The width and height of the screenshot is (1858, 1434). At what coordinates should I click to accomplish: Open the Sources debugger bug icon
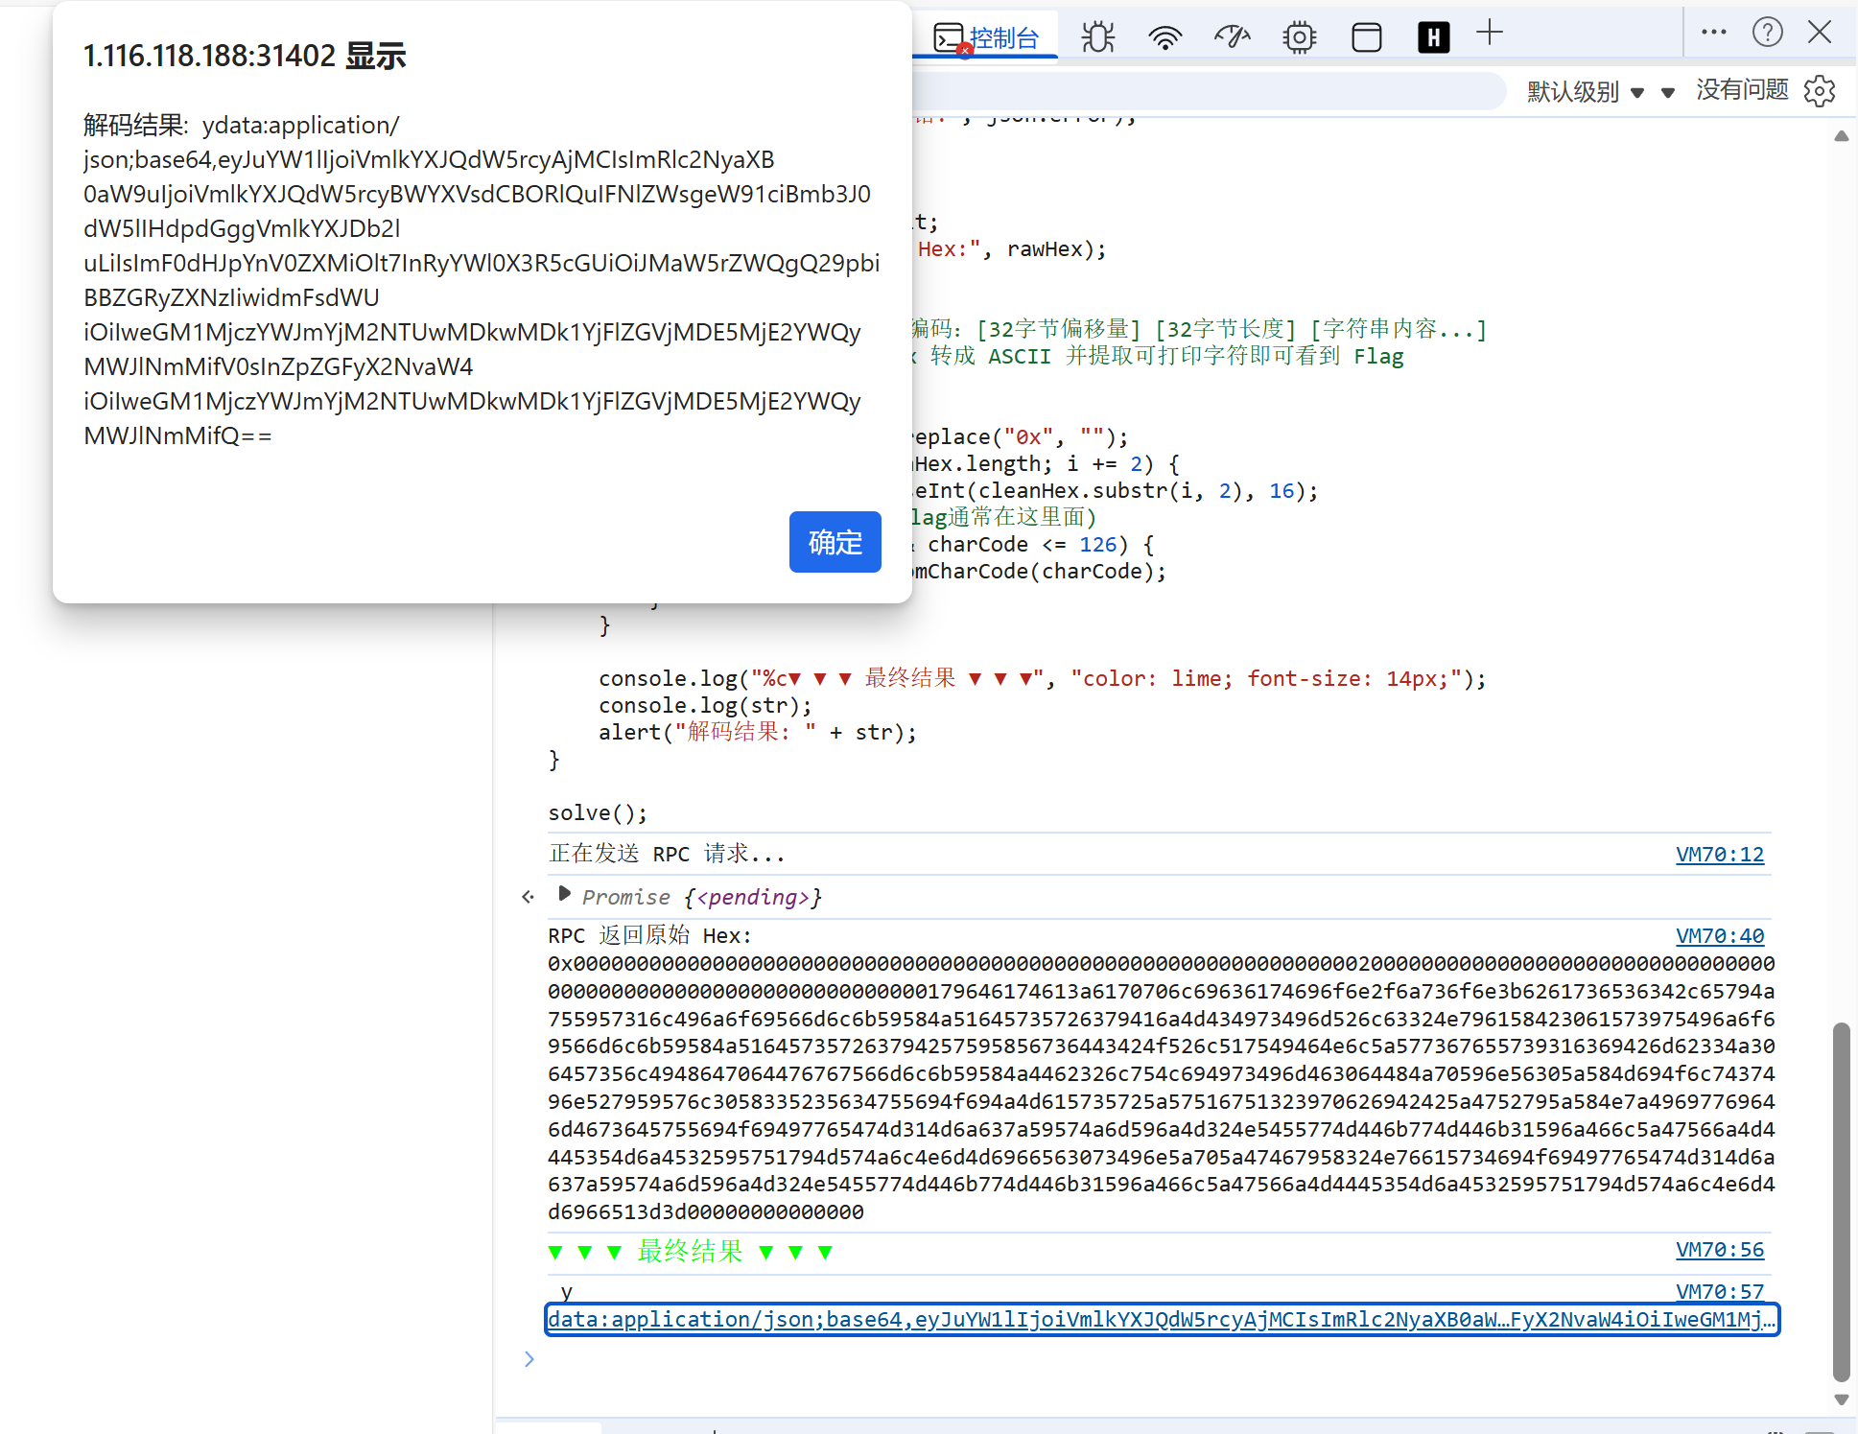[1097, 37]
